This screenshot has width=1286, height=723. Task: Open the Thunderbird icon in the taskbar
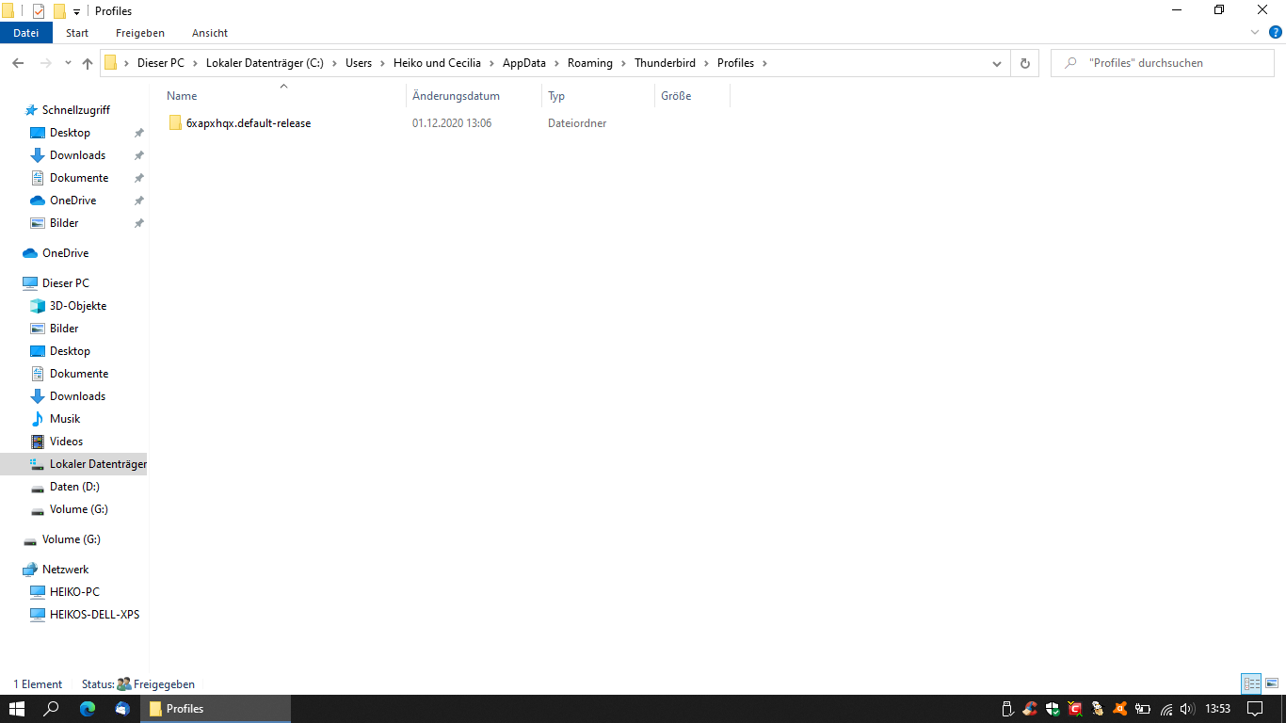pyautogui.click(x=122, y=709)
